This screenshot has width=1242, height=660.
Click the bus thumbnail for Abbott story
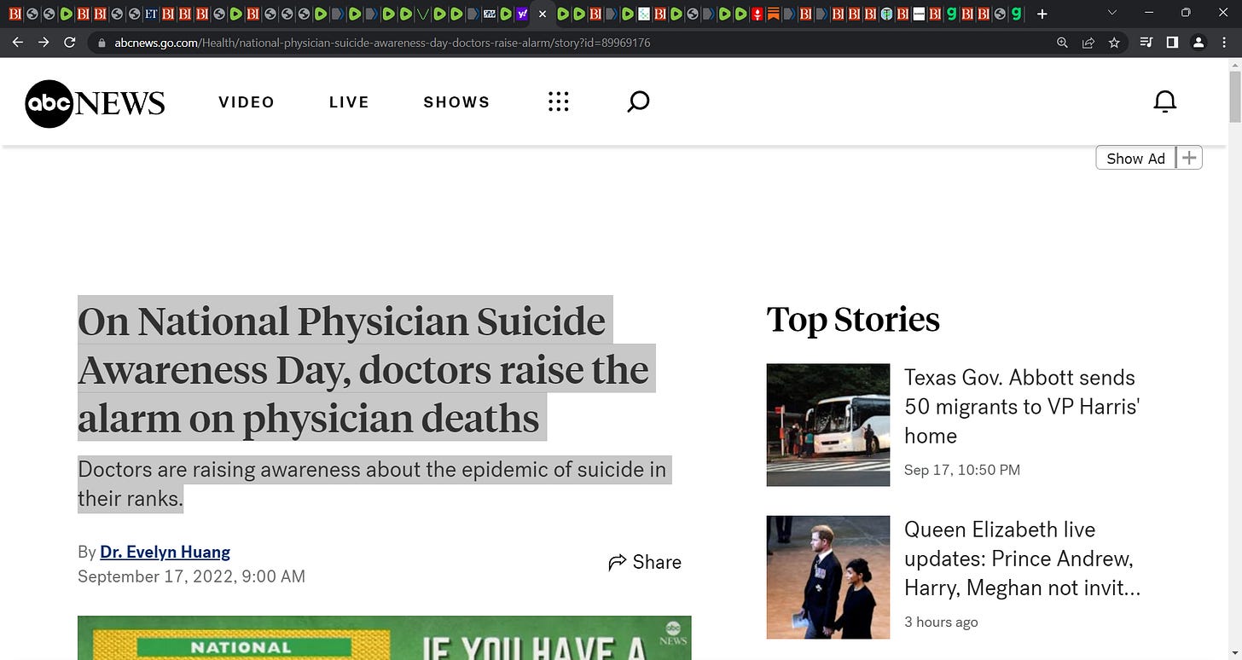coord(827,425)
